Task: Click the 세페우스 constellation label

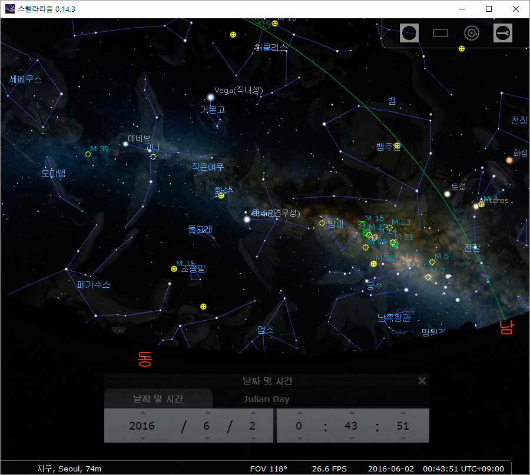Action: coord(25,79)
